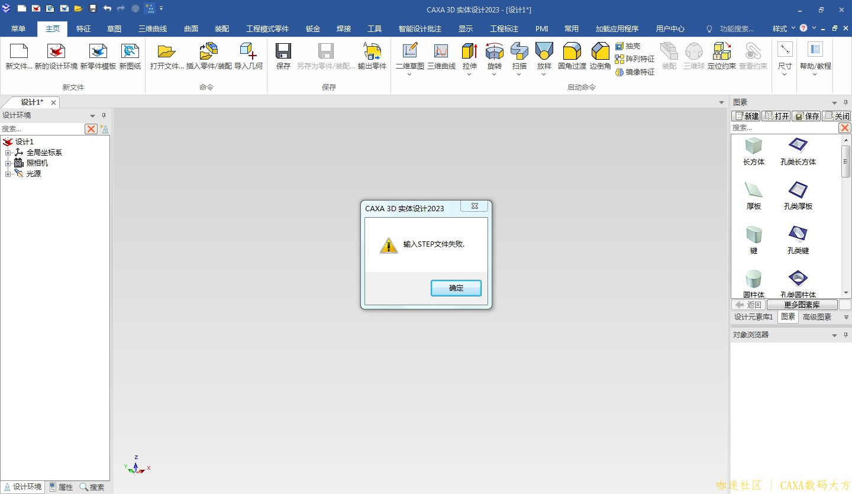The image size is (852, 494).
Task: Open the 菜单 menu
Action: [x=18, y=28]
